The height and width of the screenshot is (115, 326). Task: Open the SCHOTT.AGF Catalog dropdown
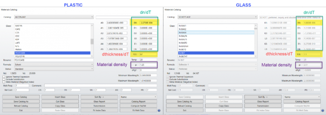tap(217, 17)
